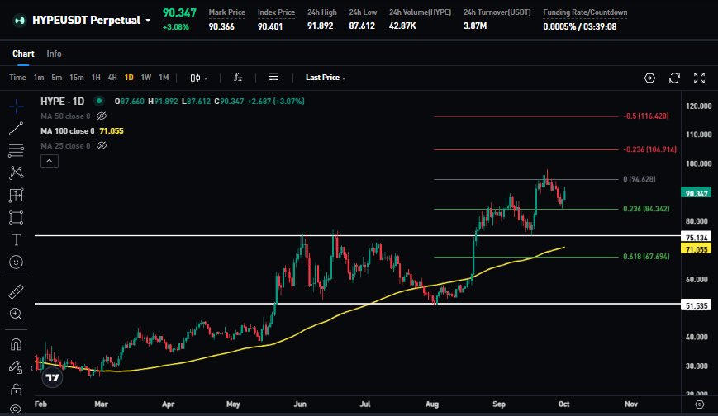718x416 pixels.
Task: Enter fullscreen chart mode
Action: pyautogui.click(x=699, y=78)
